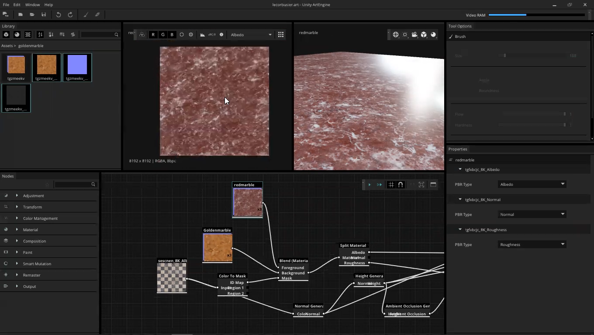Click the camera icon in 3D viewport
The height and width of the screenshot is (335, 594).
point(414,34)
